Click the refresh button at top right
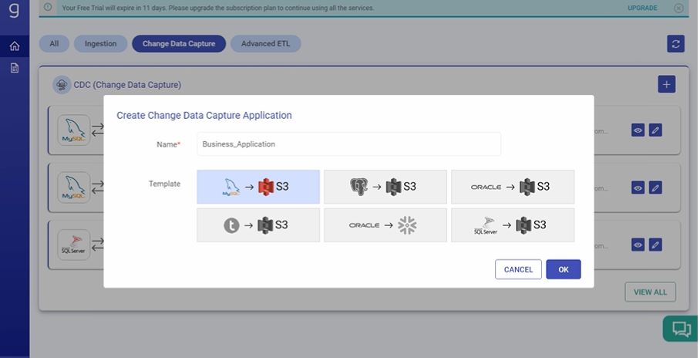This screenshot has height=358, width=700. [675, 44]
